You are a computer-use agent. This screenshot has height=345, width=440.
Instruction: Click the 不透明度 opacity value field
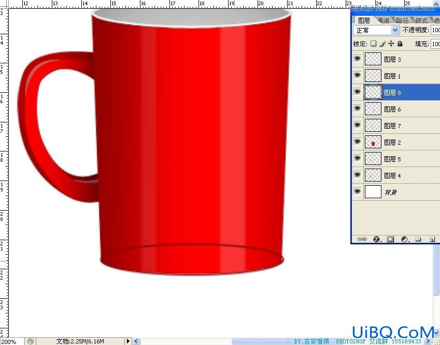click(x=435, y=30)
